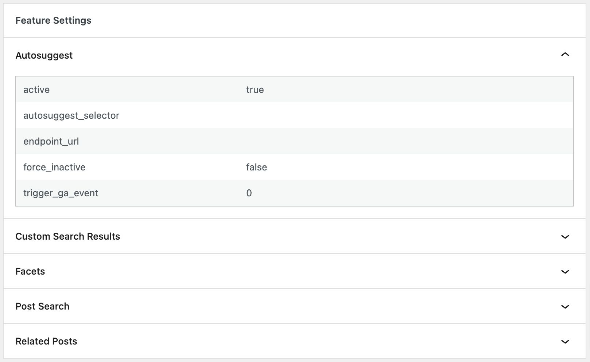
Task: Click the true value for active
Action: coord(255,90)
